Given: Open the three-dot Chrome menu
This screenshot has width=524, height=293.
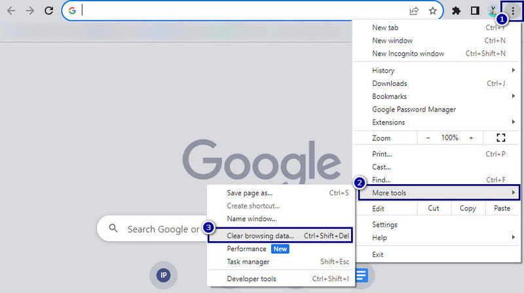Looking at the screenshot, I should tap(512, 10).
